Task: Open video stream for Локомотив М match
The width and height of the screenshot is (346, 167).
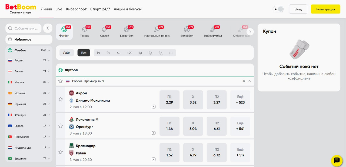Action: tap(154, 133)
